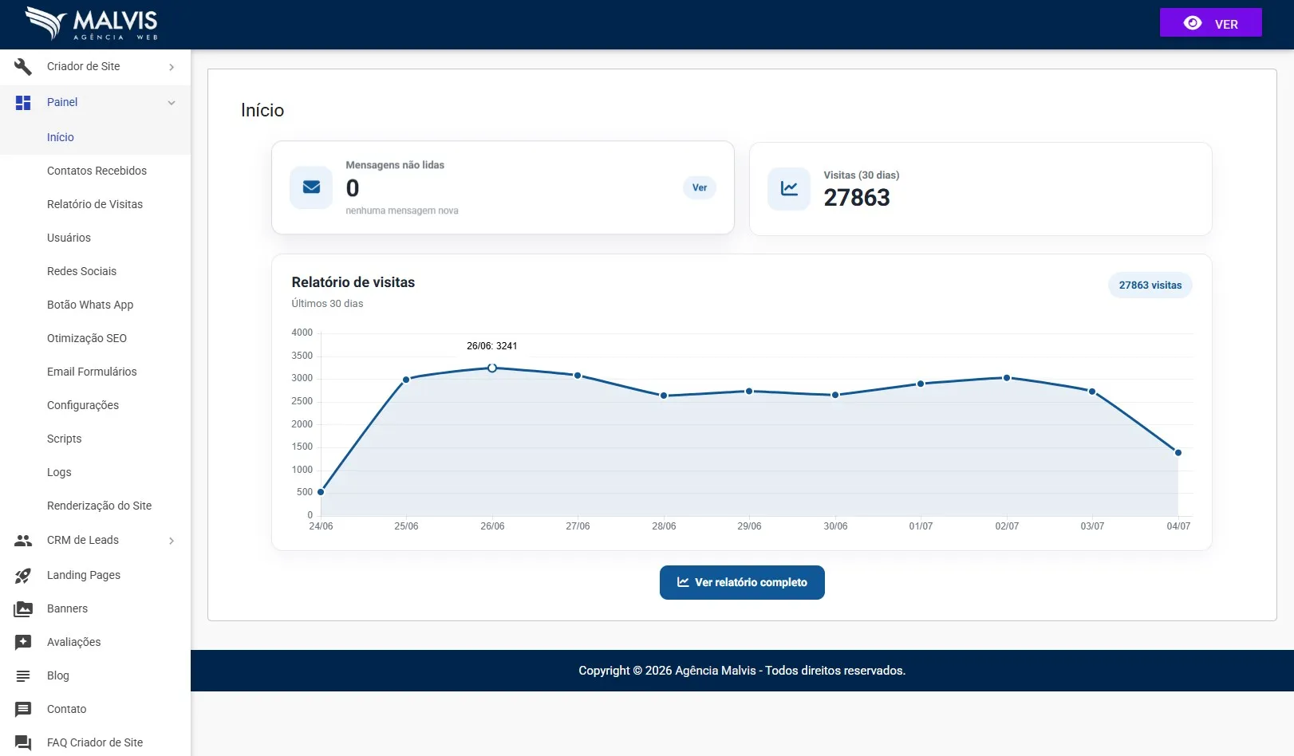Click the Ver pill in messages card
Screen dimensions: 1294x756
point(700,188)
